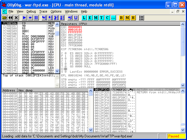
Task: Restore the inner CPU child window
Action: (178, 11)
